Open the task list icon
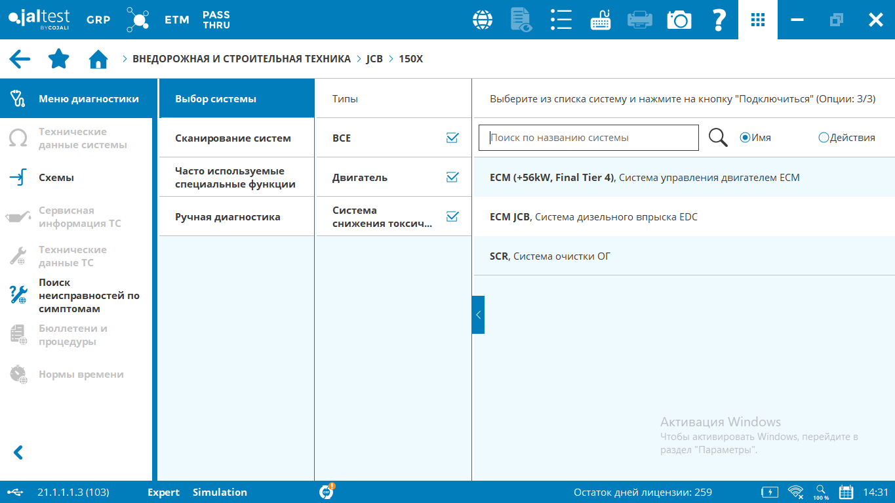The image size is (895, 503). pyautogui.click(x=561, y=20)
